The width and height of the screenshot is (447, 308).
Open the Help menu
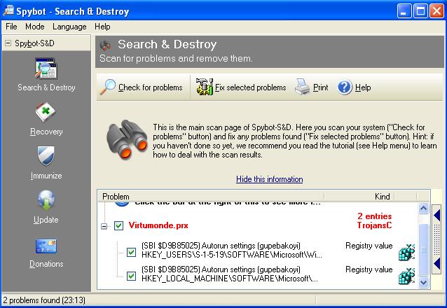point(102,27)
